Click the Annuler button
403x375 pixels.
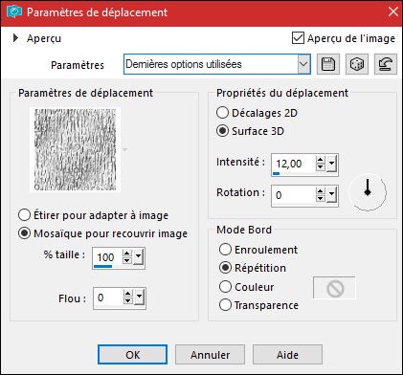210,355
